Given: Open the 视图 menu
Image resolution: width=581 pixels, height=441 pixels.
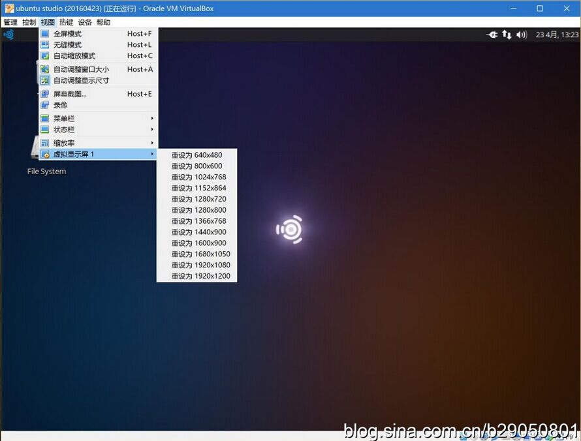Looking at the screenshot, I should pos(48,22).
